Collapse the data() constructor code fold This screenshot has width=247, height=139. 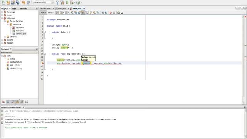coord(45,32)
